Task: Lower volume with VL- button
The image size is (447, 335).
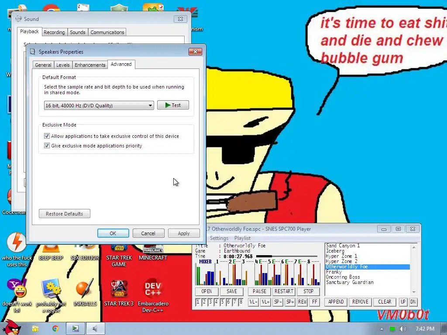Action: (254, 302)
